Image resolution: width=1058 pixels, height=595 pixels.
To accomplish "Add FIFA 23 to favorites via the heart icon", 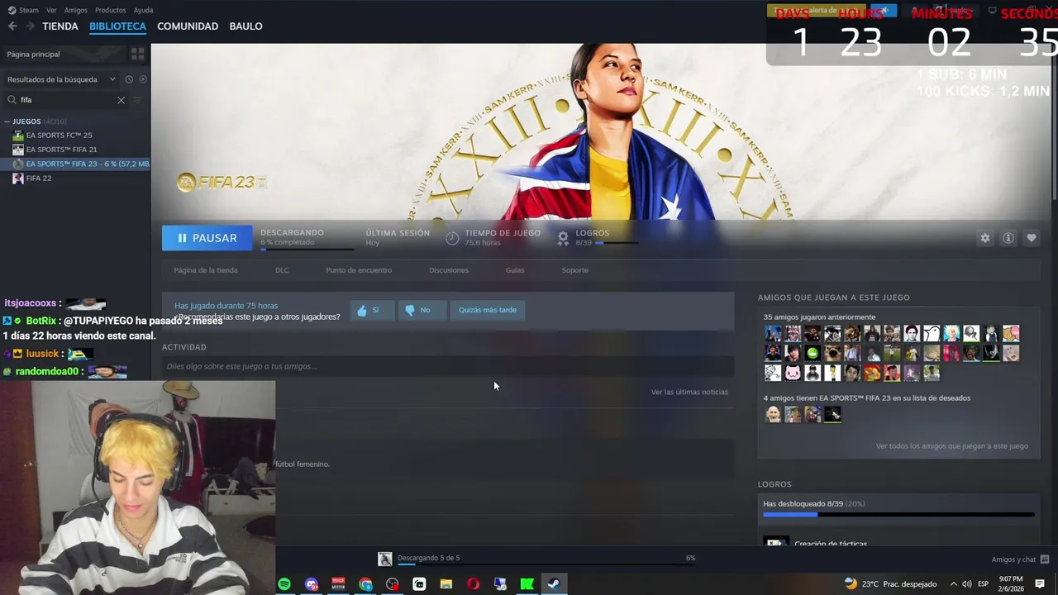I will (x=1031, y=238).
